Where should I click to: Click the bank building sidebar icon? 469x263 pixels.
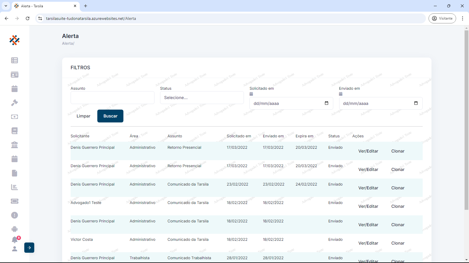(x=14, y=145)
